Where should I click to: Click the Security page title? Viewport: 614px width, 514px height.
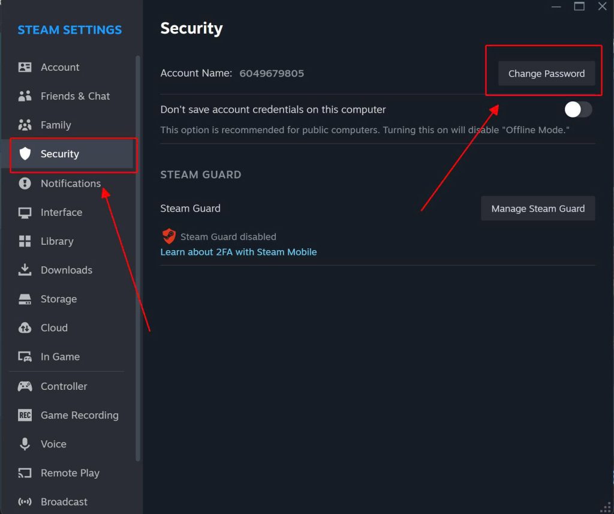pyautogui.click(x=191, y=29)
